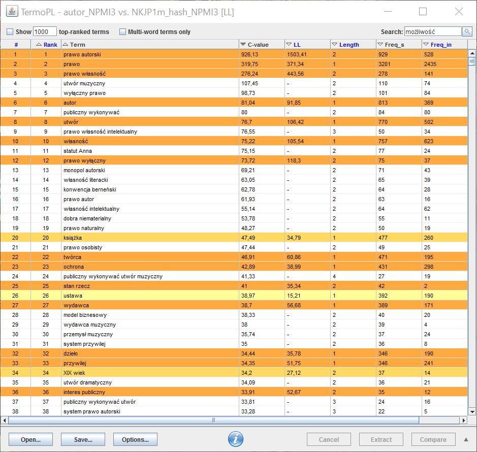Screen dimensions: 477x452
Task: Click Freq_in value 623
Action: [x=444, y=141]
